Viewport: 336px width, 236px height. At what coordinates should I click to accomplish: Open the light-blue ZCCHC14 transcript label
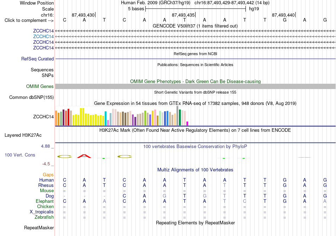tap(44, 37)
